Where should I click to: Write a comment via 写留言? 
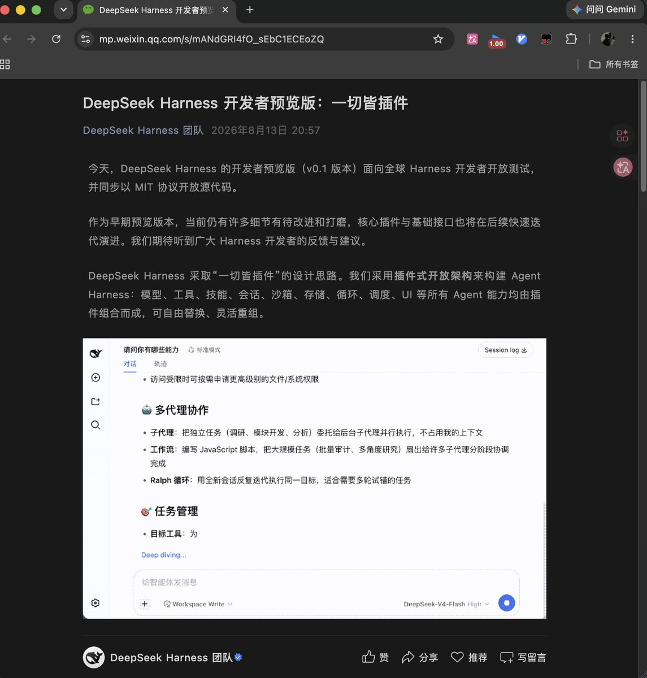pos(523,657)
